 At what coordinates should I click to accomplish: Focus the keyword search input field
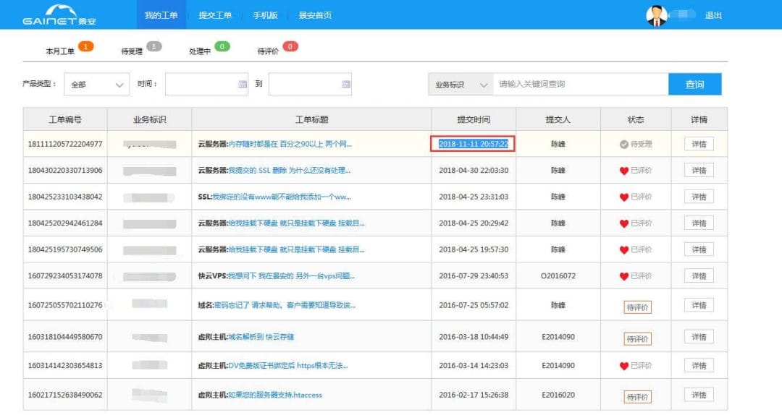point(579,85)
